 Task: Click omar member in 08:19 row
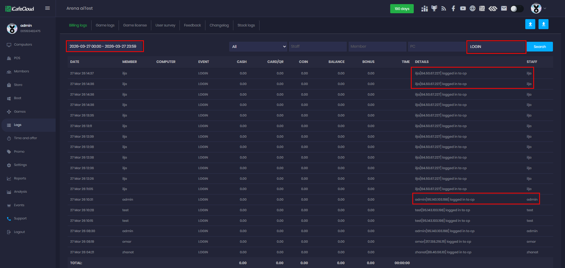pyautogui.click(x=127, y=242)
